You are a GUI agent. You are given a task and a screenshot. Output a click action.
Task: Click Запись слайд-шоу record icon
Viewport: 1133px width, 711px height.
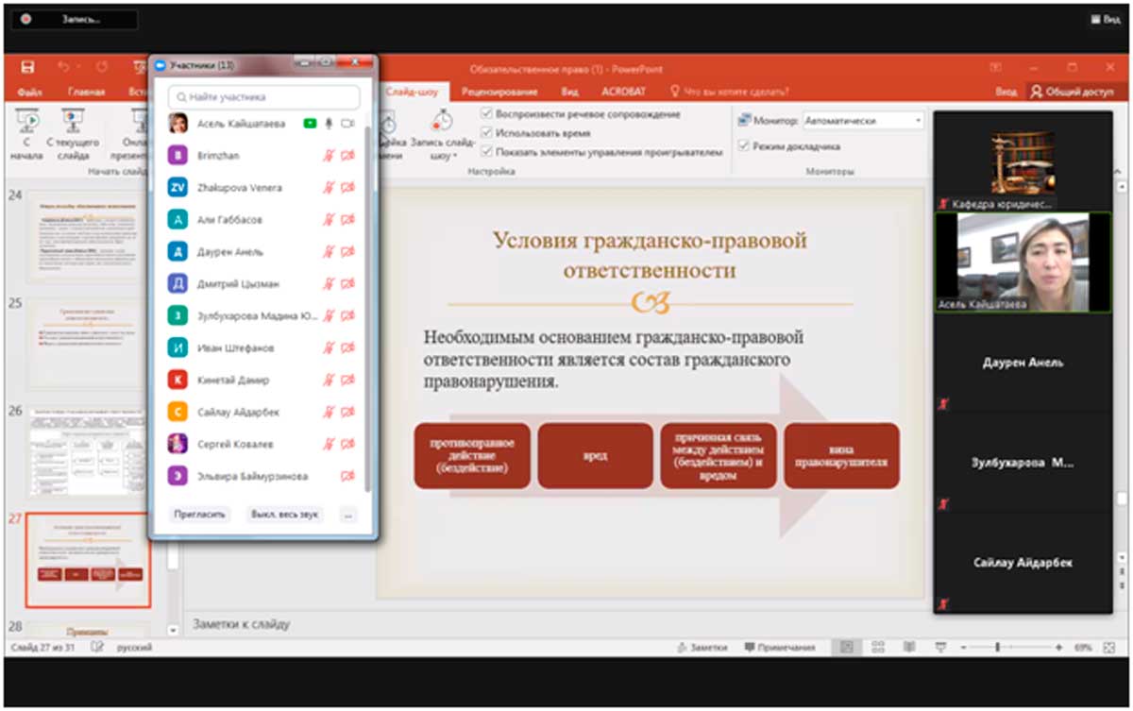[442, 122]
